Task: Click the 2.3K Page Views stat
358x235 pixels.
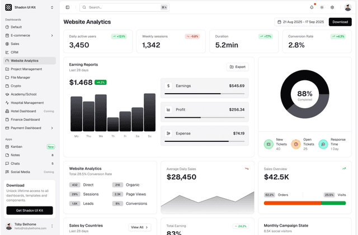Action: click(x=129, y=194)
